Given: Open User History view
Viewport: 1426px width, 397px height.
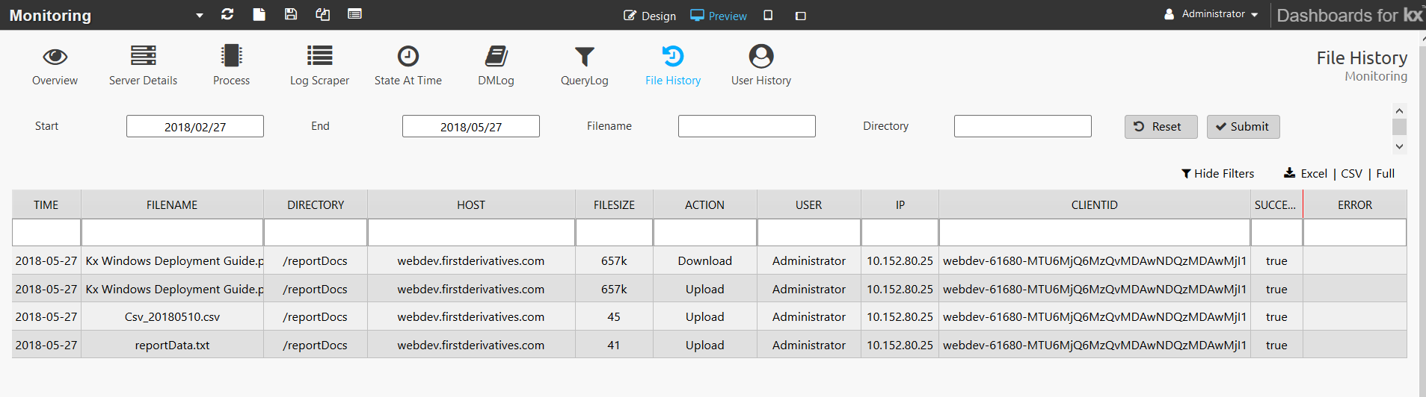Looking at the screenshot, I should pyautogui.click(x=760, y=66).
